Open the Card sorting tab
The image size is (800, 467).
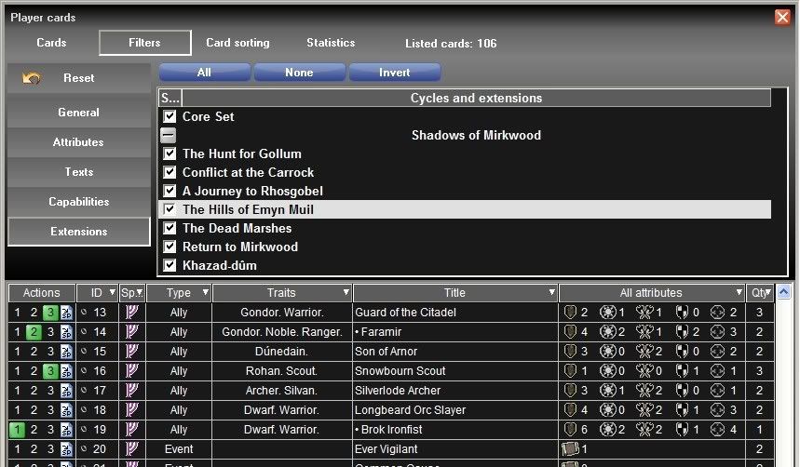click(237, 43)
